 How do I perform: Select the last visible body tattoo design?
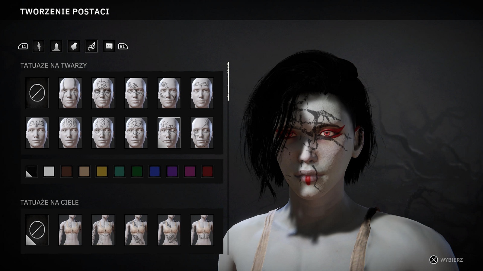[202, 230]
